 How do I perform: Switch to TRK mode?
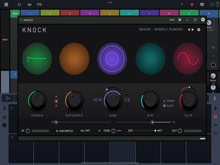coord(216,125)
